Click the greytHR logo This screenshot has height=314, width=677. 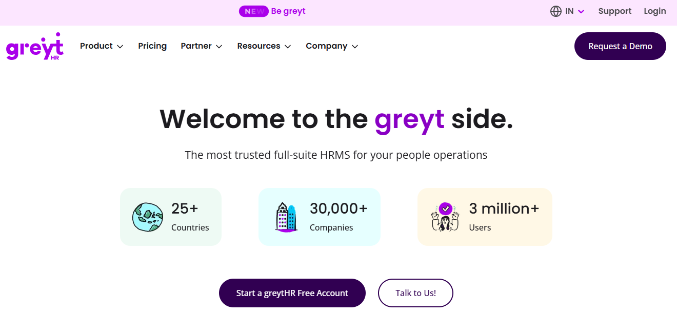35,46
